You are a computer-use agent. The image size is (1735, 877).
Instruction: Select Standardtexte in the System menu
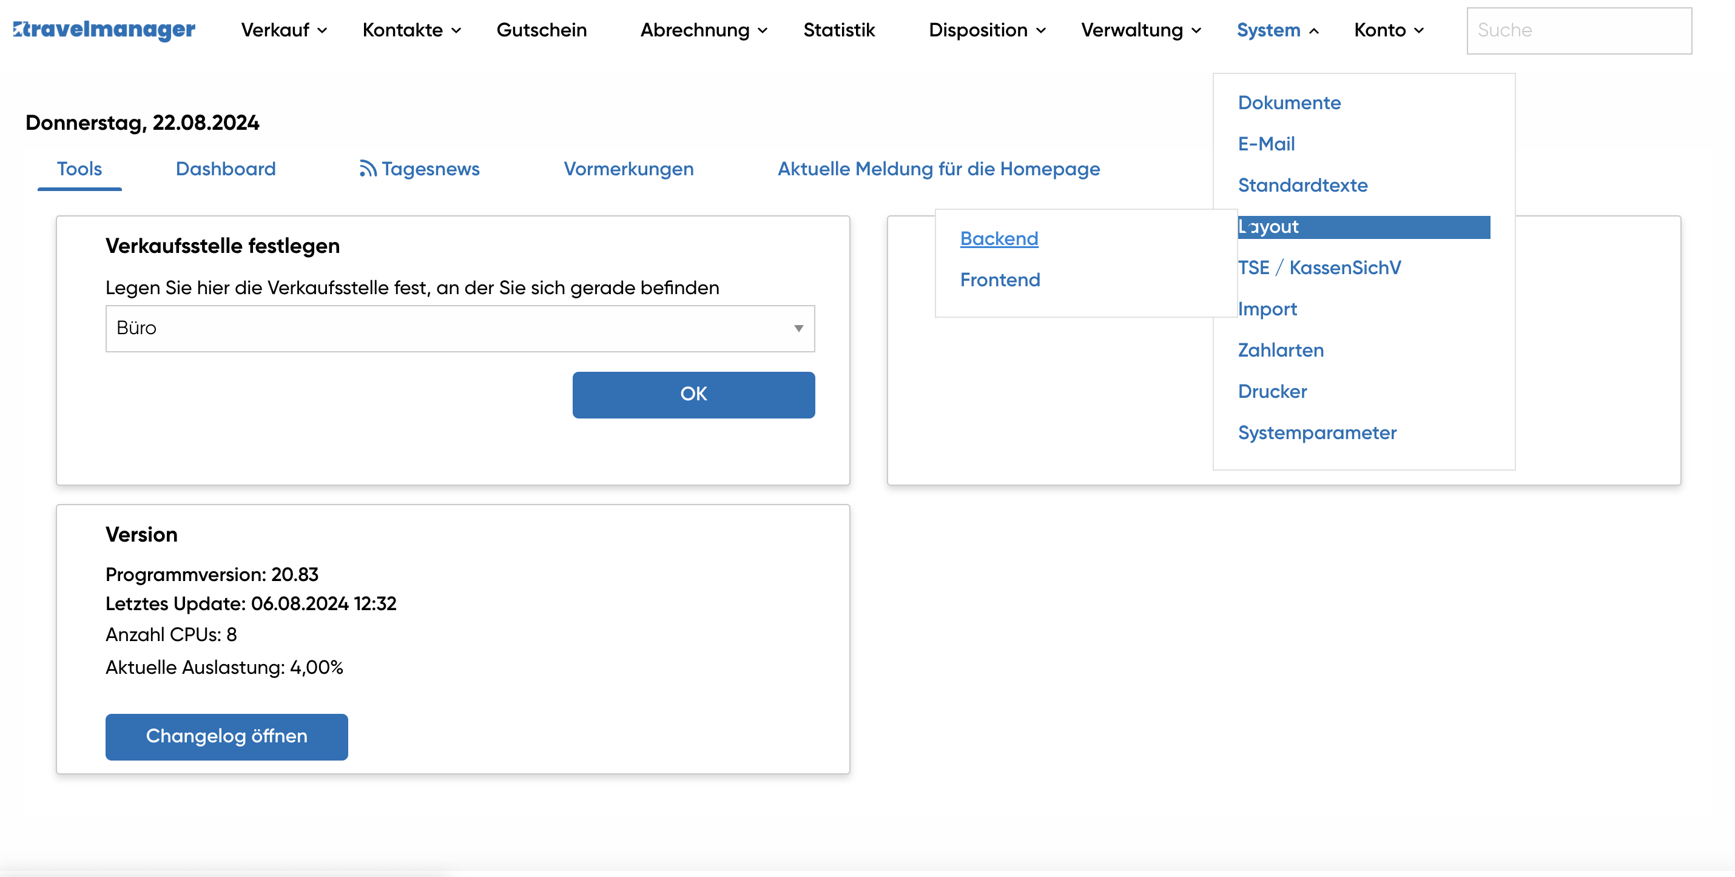(1302, 185)
